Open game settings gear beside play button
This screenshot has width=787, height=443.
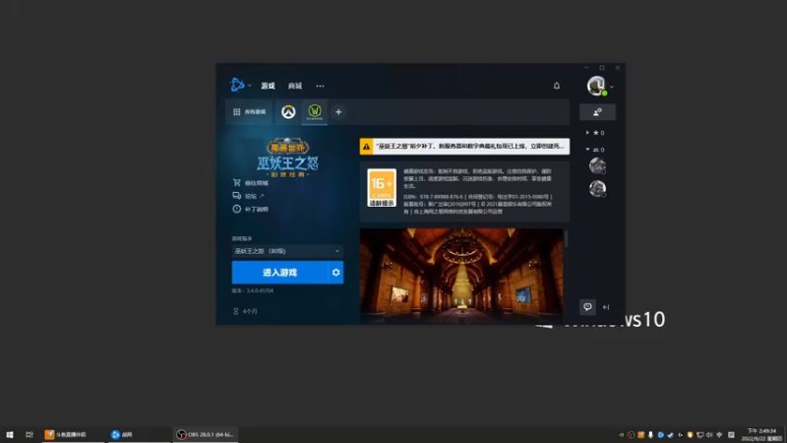coord(335,273)
